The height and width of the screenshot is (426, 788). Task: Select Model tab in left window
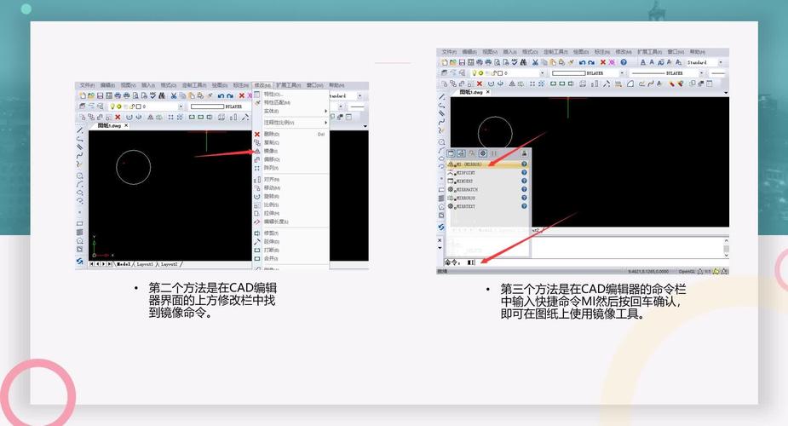124,264
